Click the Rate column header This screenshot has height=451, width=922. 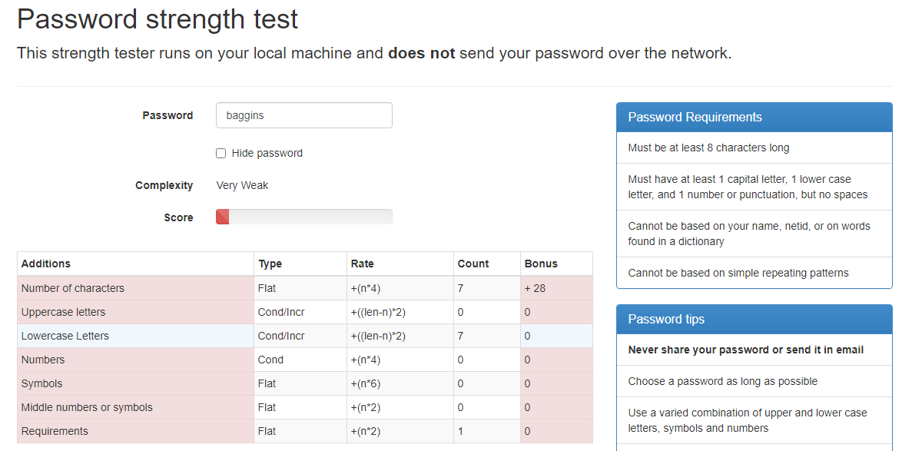coord(363,264)
